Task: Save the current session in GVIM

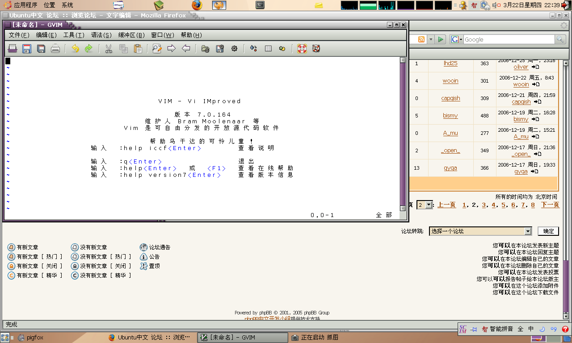Action: 219,49
